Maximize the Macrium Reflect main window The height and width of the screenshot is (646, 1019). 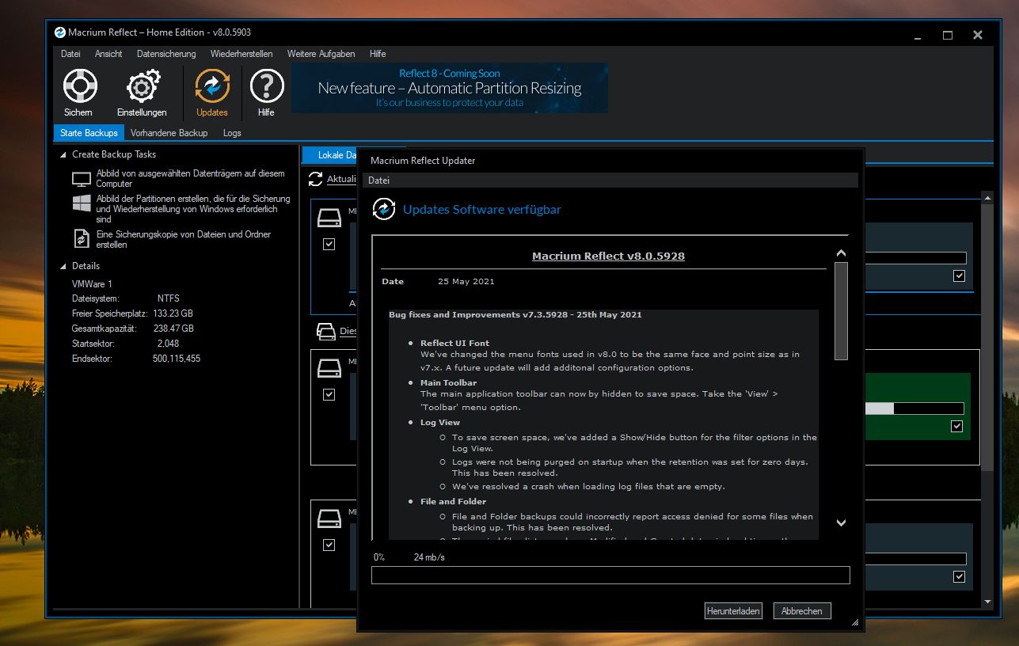coord(947,35)
